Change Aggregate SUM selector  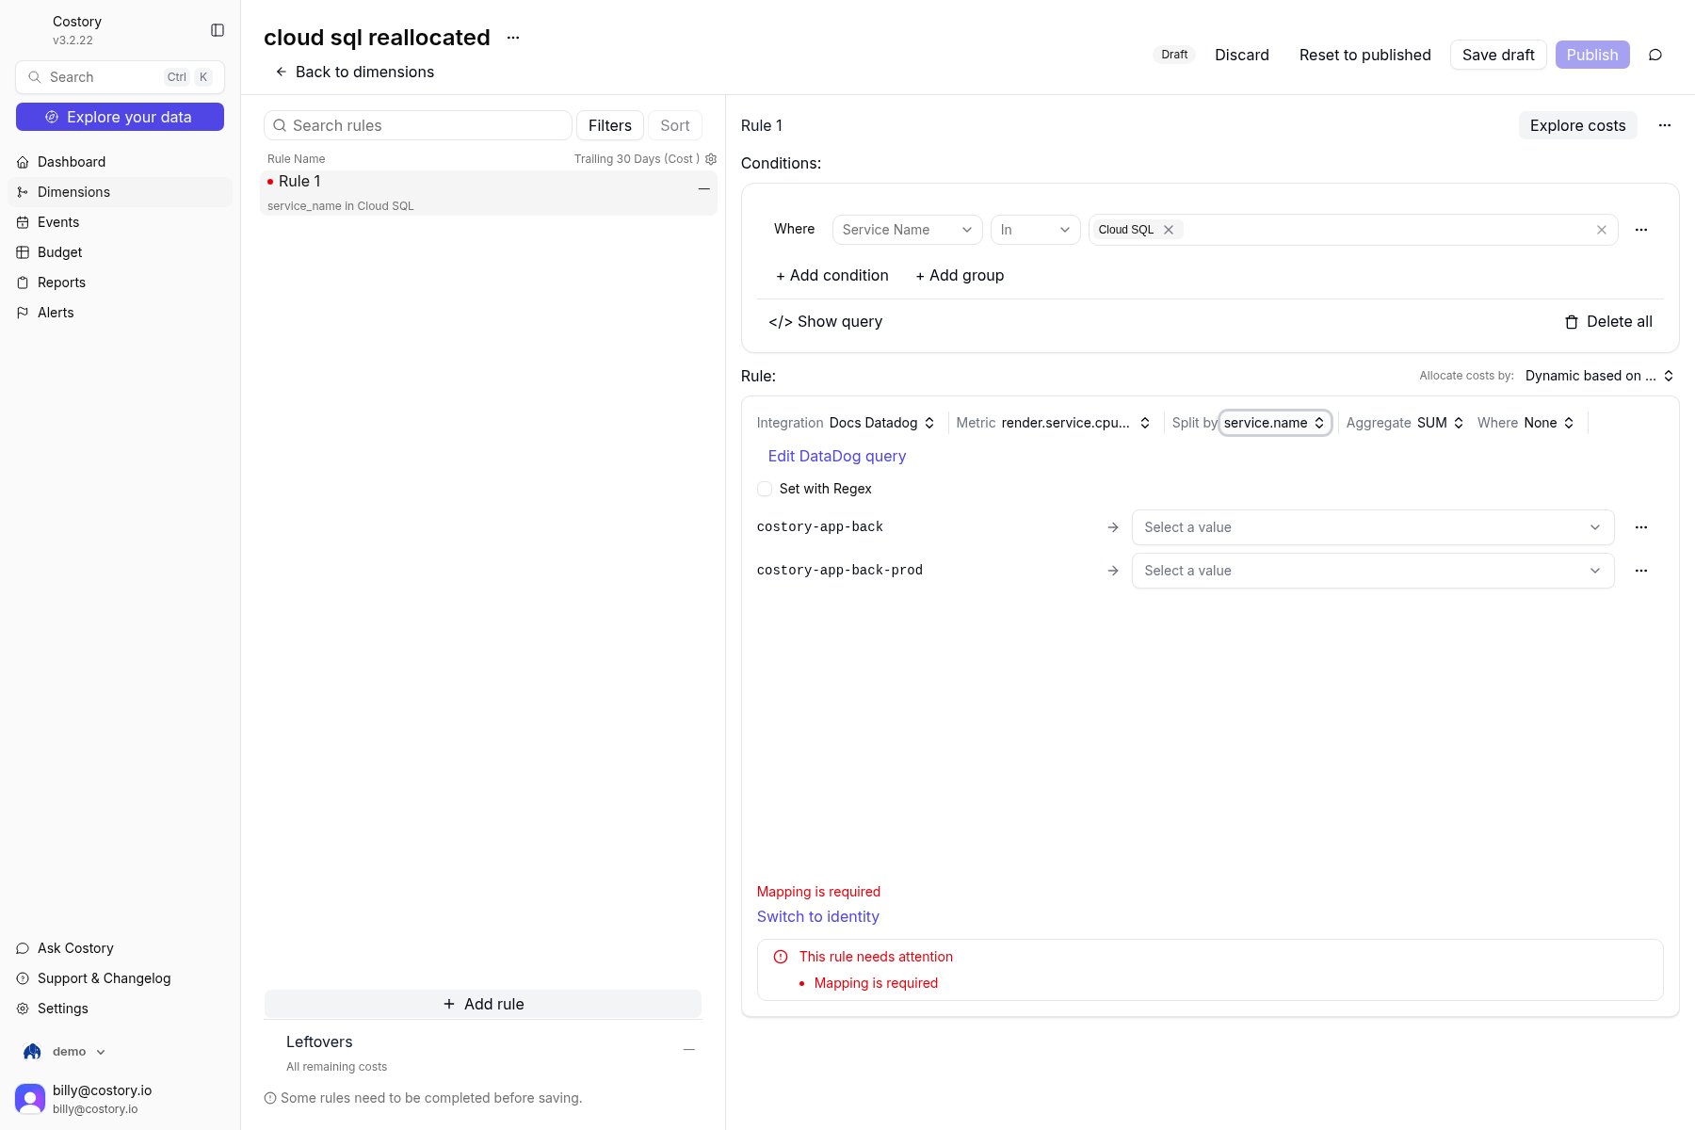click(1440, 423)
